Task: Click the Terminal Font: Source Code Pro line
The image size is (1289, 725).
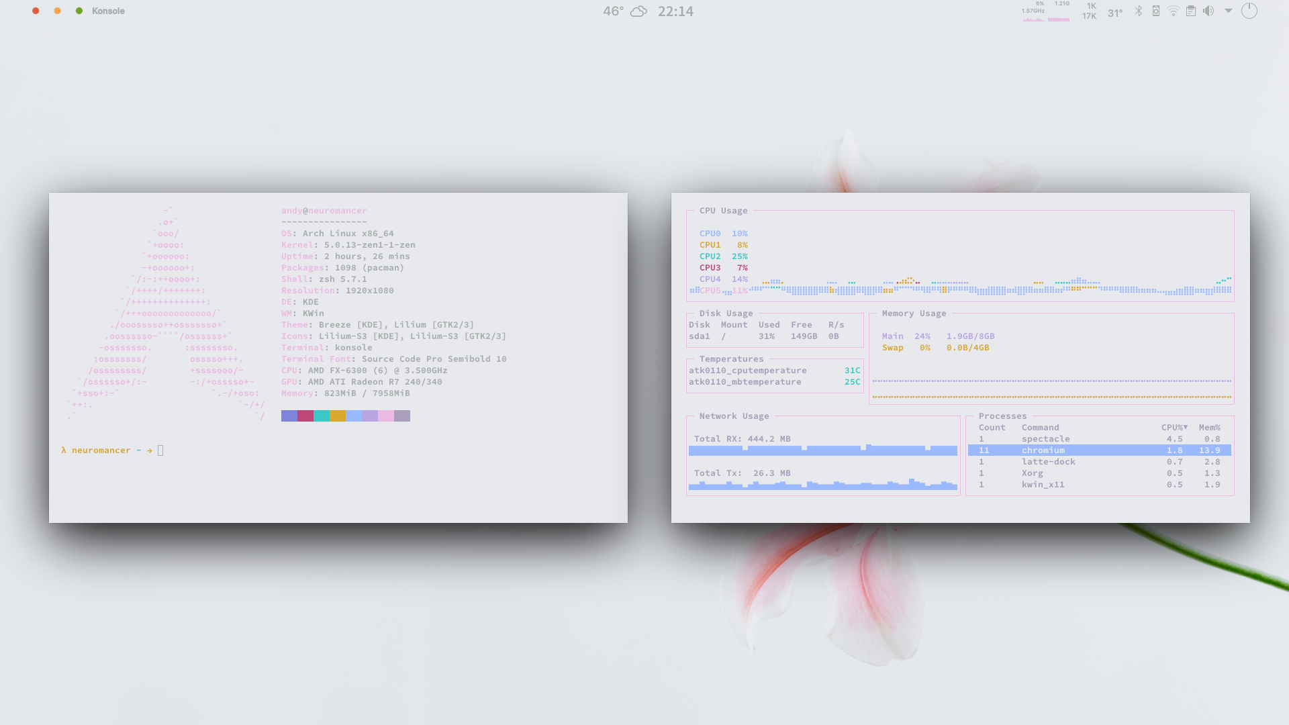Action: (x=394, y=359)
